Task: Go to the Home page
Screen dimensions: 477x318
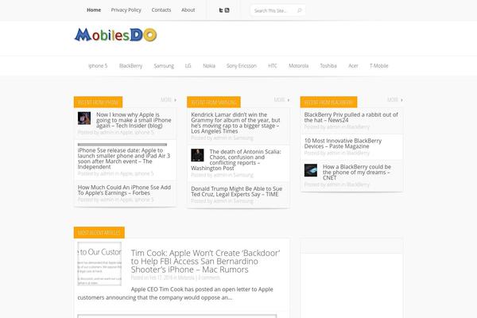Action: (x=94, y=10)
